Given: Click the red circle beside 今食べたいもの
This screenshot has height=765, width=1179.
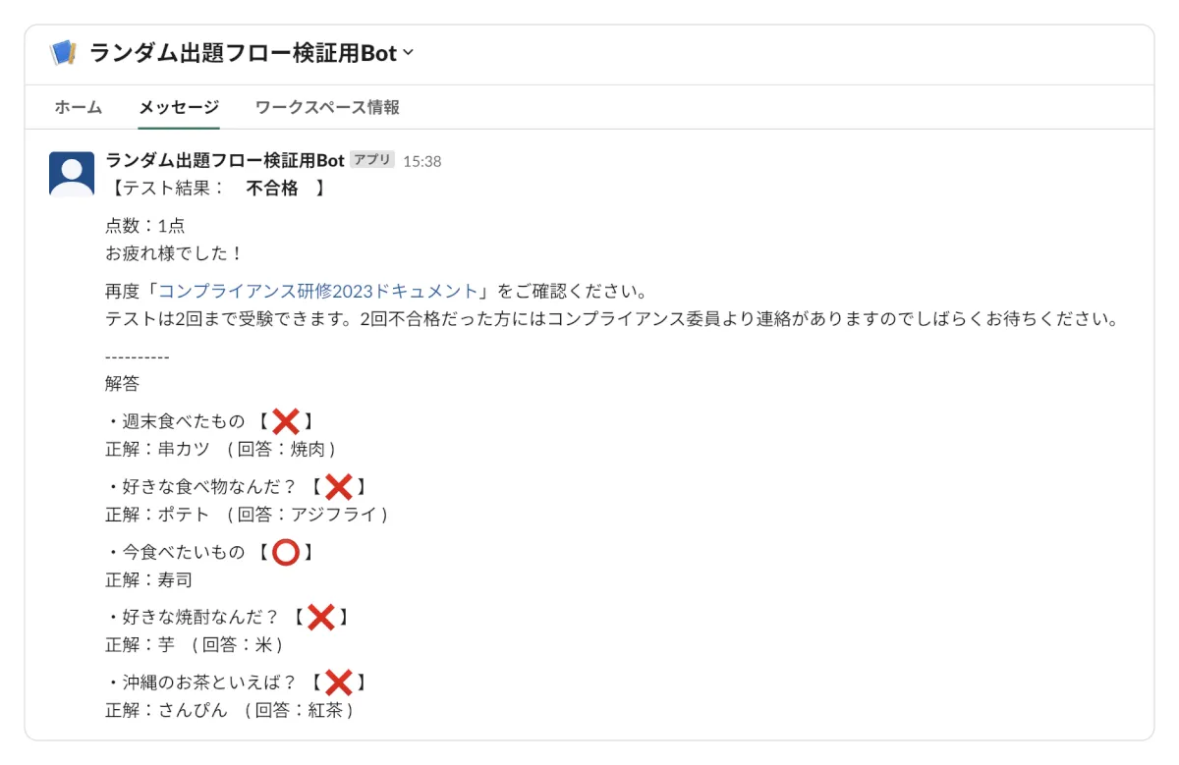Looking at the screenshot, I should [286, 552].
